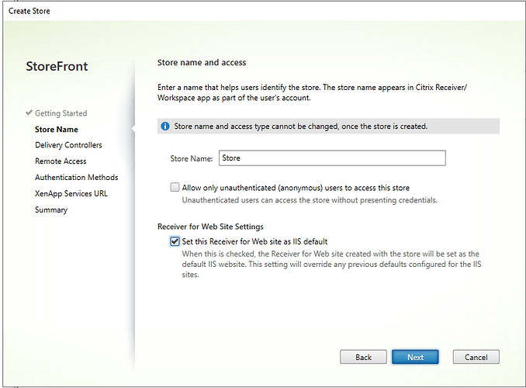Open the XenApp Services URL step

pos(71,193)
